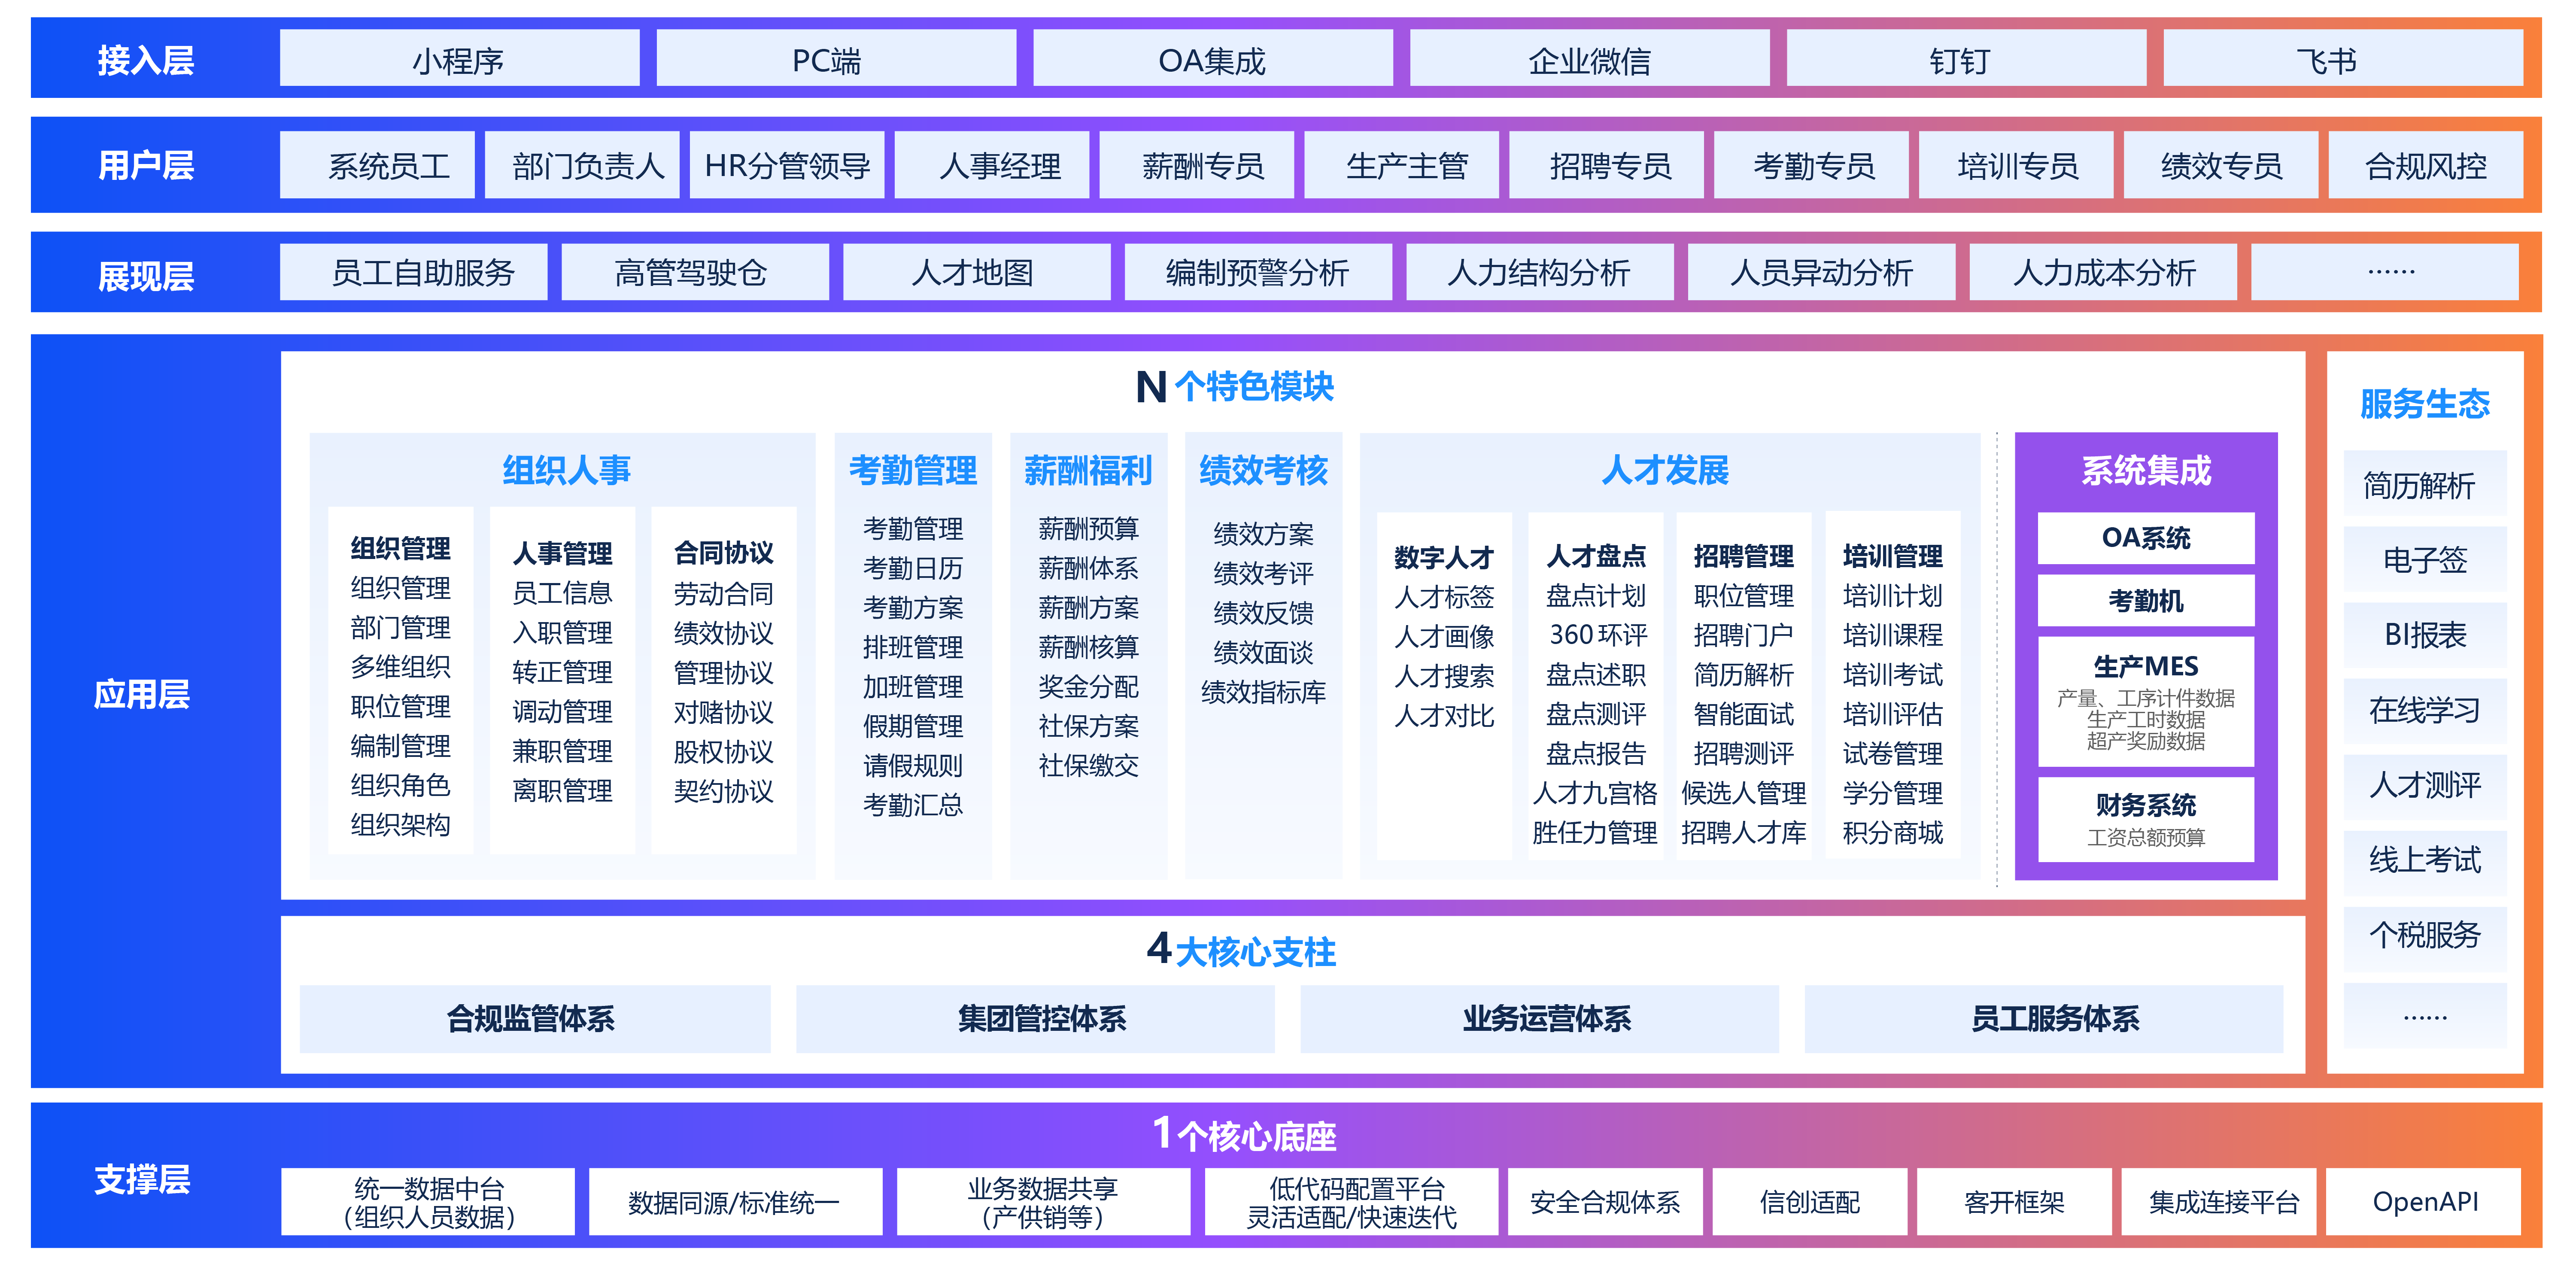Select the 财务系统 box
The image size is (2576, 1288).
pyautogui.click(x=2146, y=819)
